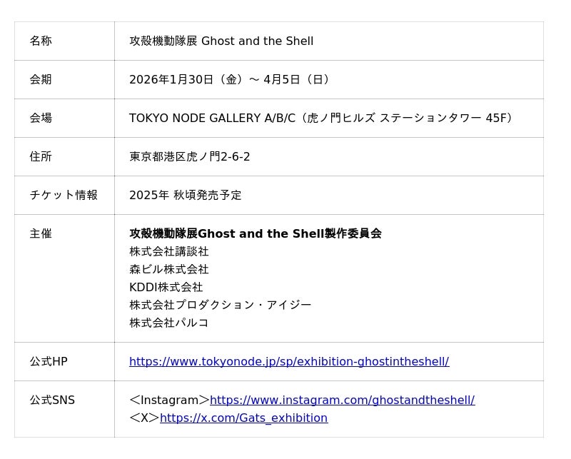Viewport: 571px width, 459px height.
Task: Open the official Tokyo Node exhibition website link
Action: [288, 361]
